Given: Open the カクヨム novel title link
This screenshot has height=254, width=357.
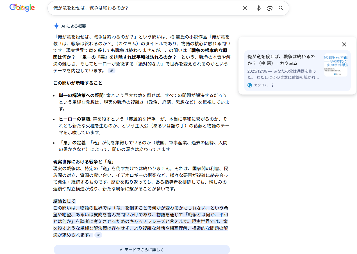Looking at the screenshot, I should [x=281, y=60].
